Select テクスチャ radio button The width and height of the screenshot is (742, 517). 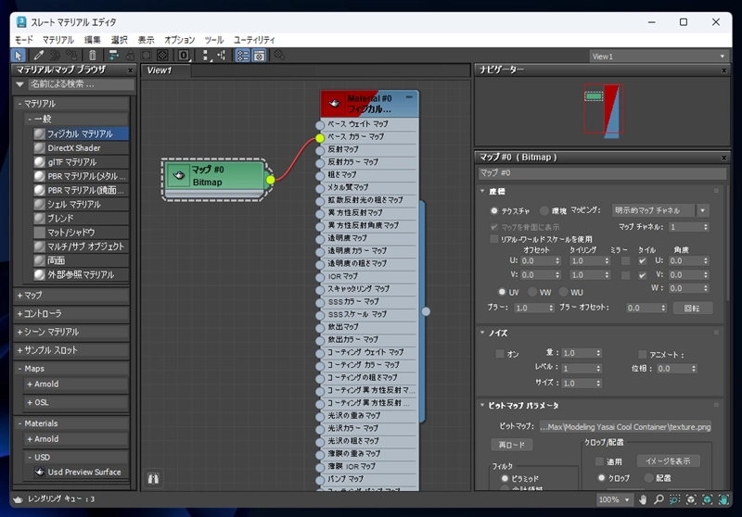pos(494,210)
